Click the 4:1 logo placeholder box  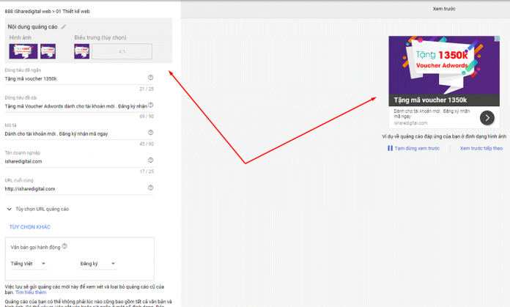122,51
